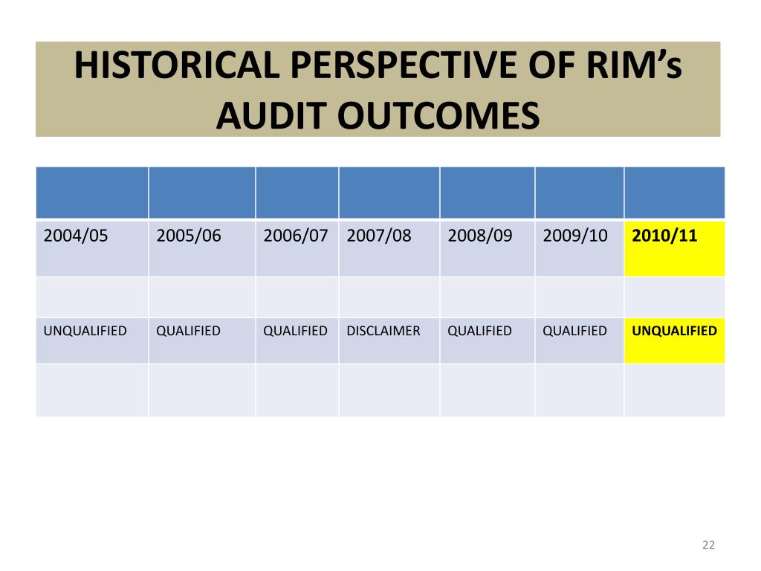The image size is (761, 571).
Task: Select the 2006/07 year cell
Action: [x=297, y=248]
